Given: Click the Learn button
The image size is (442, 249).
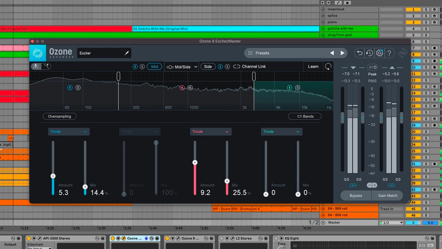Looking at the screenshot, I should click(313, 66).
